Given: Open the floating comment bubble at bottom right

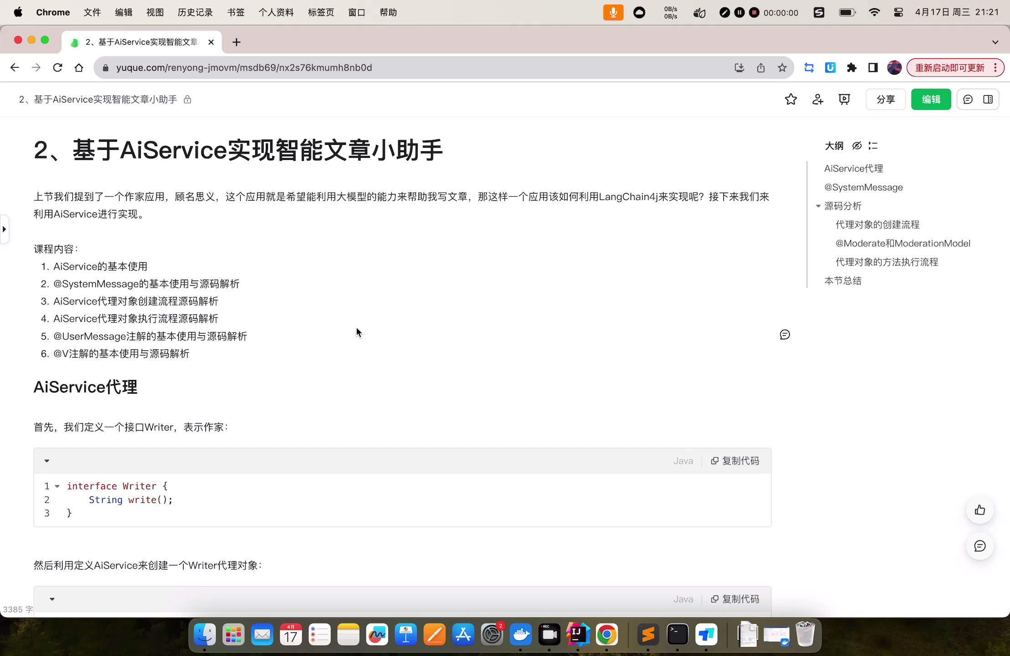Looking at the screenshot, I should pyautogui.click(x=979, y=546).
